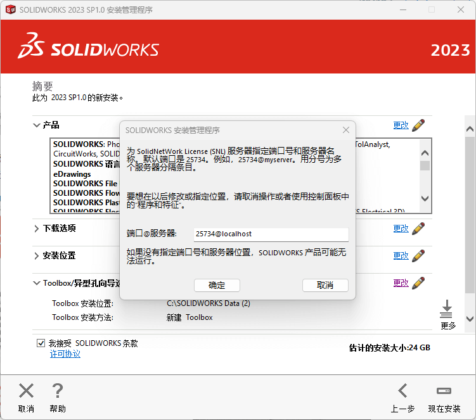
Task: Select eDrawings in the product list
Action: [x=72, y=174]
